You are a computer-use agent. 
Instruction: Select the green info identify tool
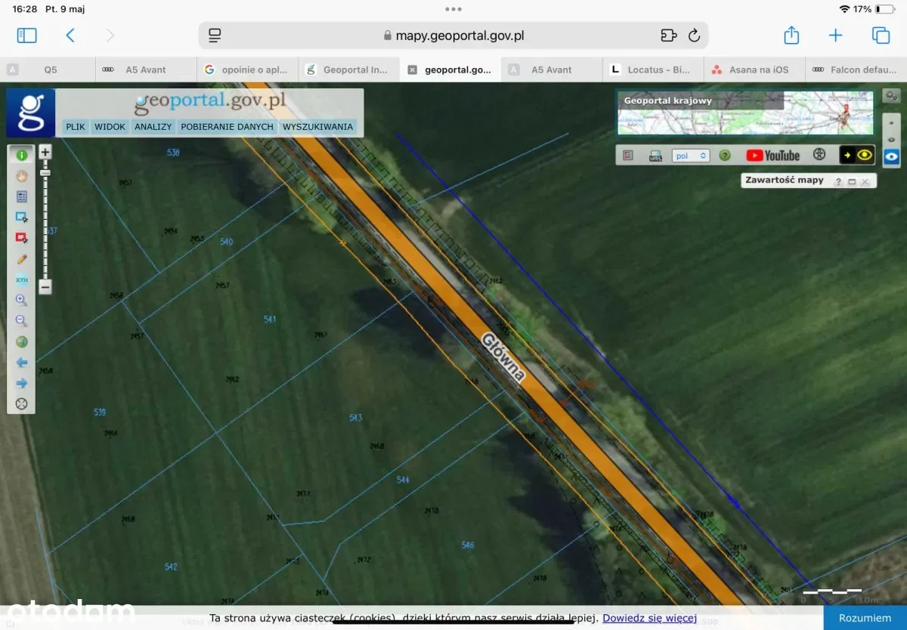click(21, 155)
